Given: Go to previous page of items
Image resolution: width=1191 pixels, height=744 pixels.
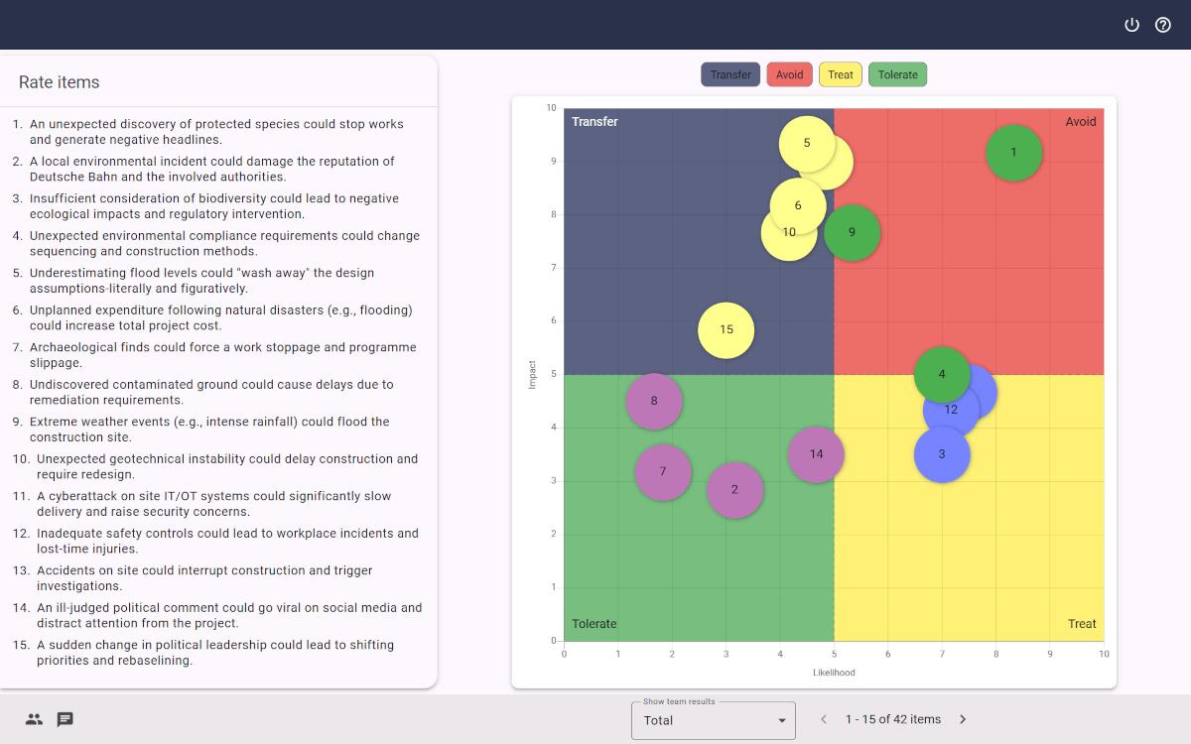Looking at the screenshot, I should 823,719.
